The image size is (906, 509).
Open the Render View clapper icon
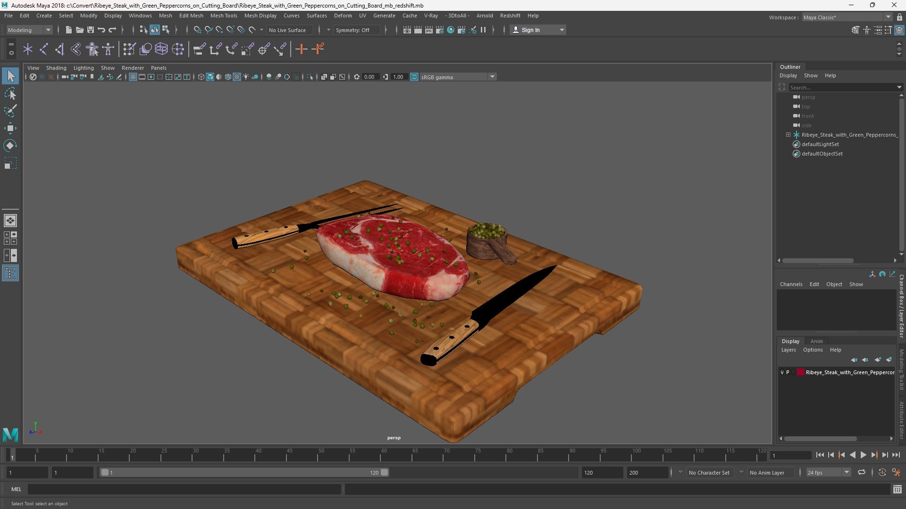(x=407, y=30)
